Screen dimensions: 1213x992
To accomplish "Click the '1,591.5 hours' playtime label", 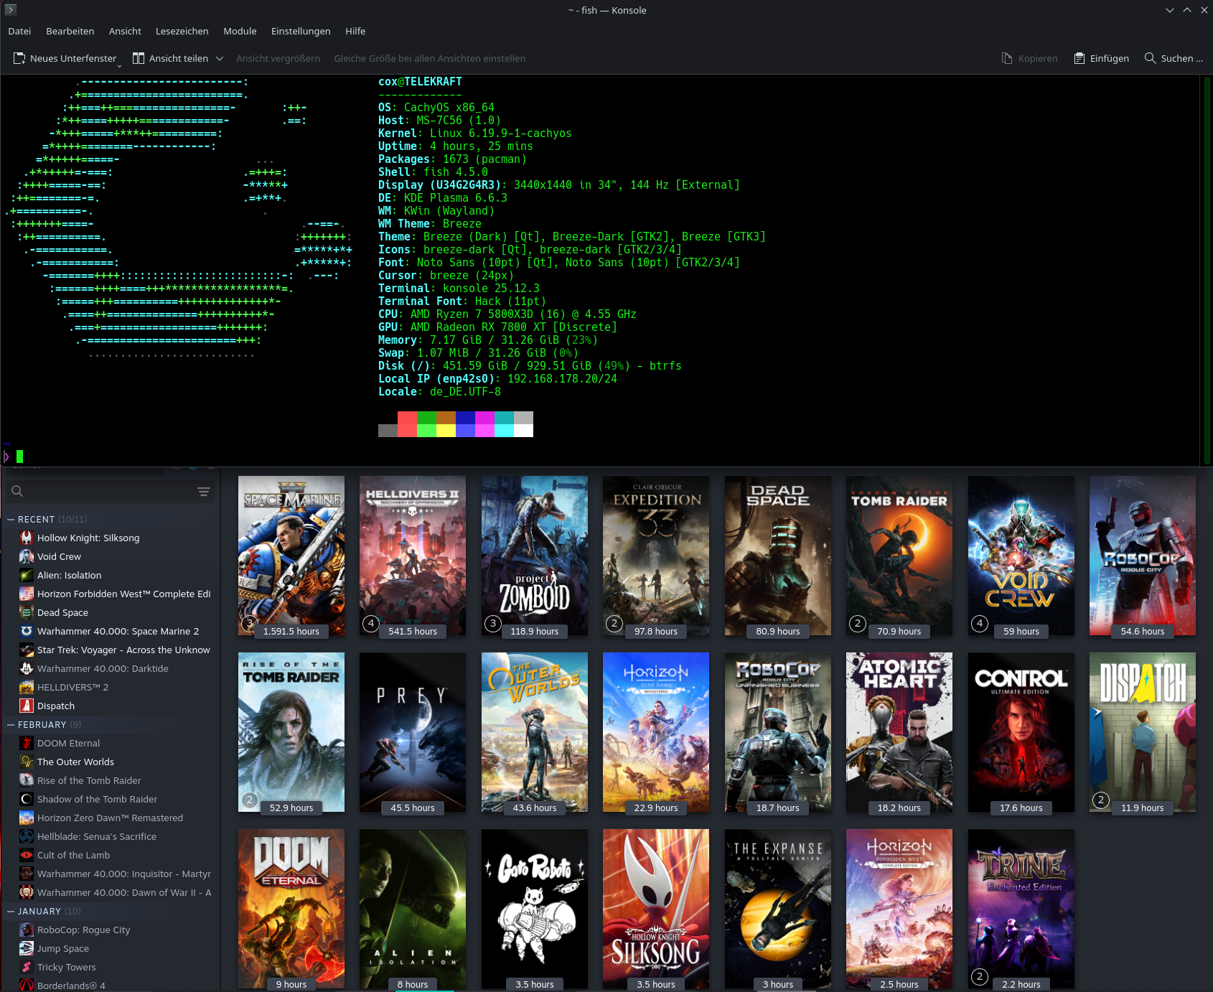I will coord(291,631).
